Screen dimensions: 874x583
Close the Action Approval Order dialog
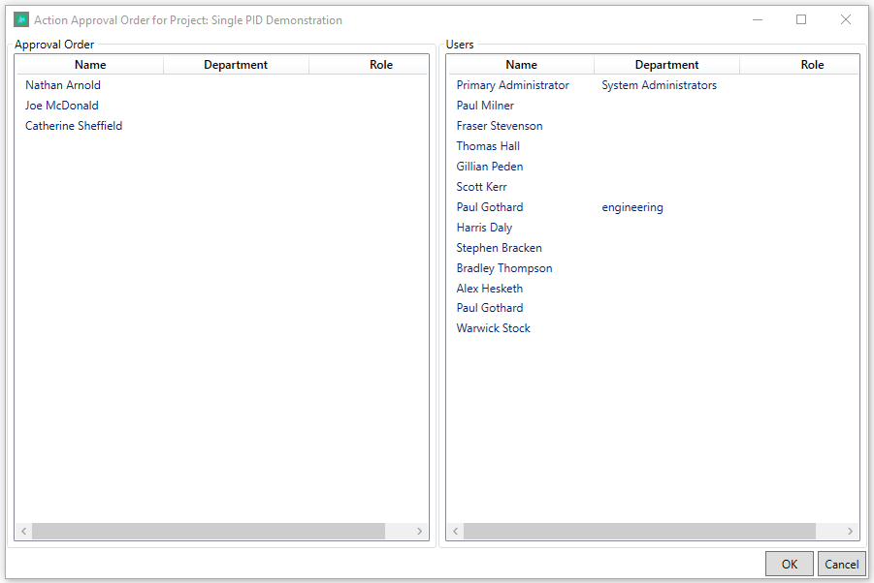[846, 20]
